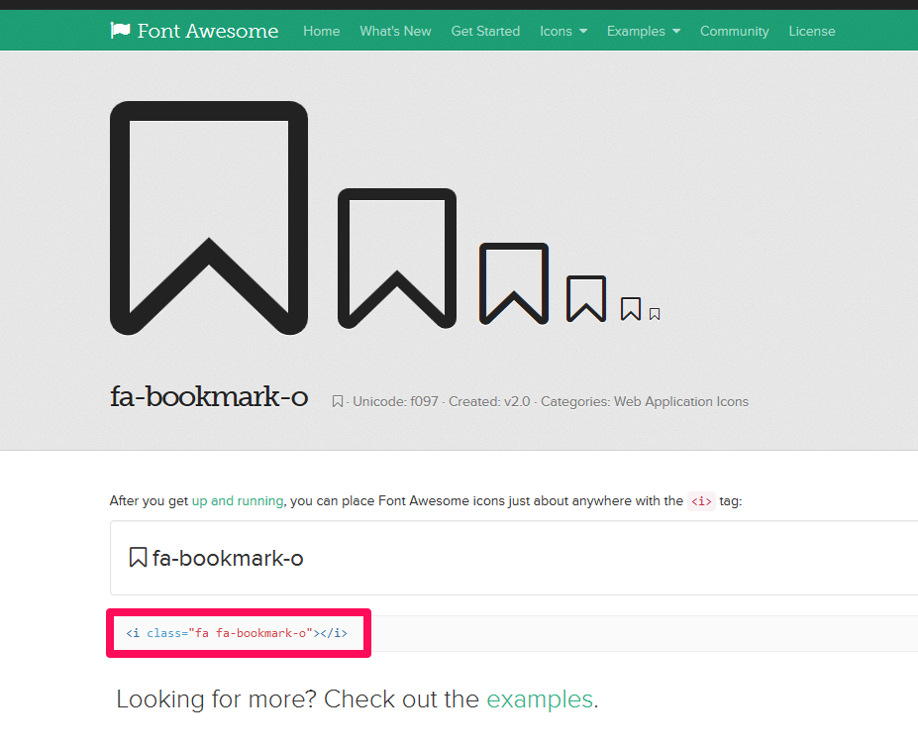Expand the Examples dropdown menu
The width and height of the screenshot is (918, 751).
click(x=644, y=31)
